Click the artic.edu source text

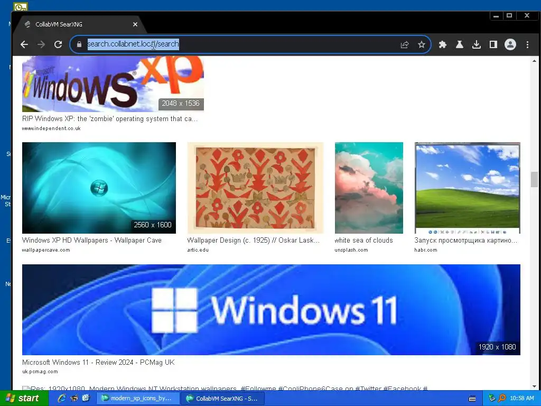[x=198, y=250]
